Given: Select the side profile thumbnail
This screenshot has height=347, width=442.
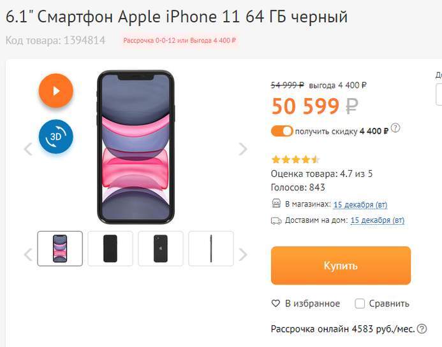Looking at the screenshot, I should pyautogui.click(x=211, y=248).
